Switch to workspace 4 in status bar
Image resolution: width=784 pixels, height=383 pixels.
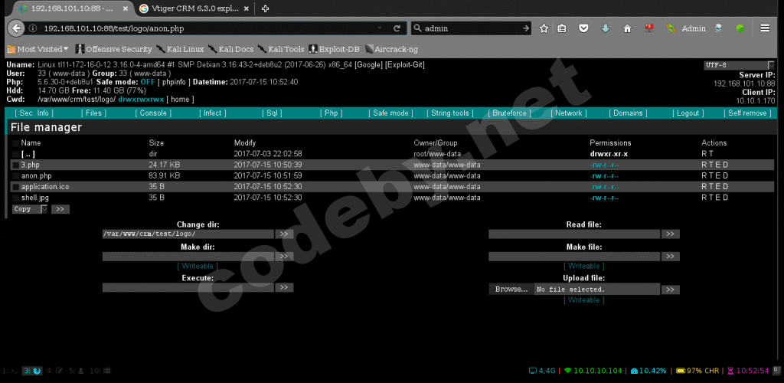[x=54, y=371]
